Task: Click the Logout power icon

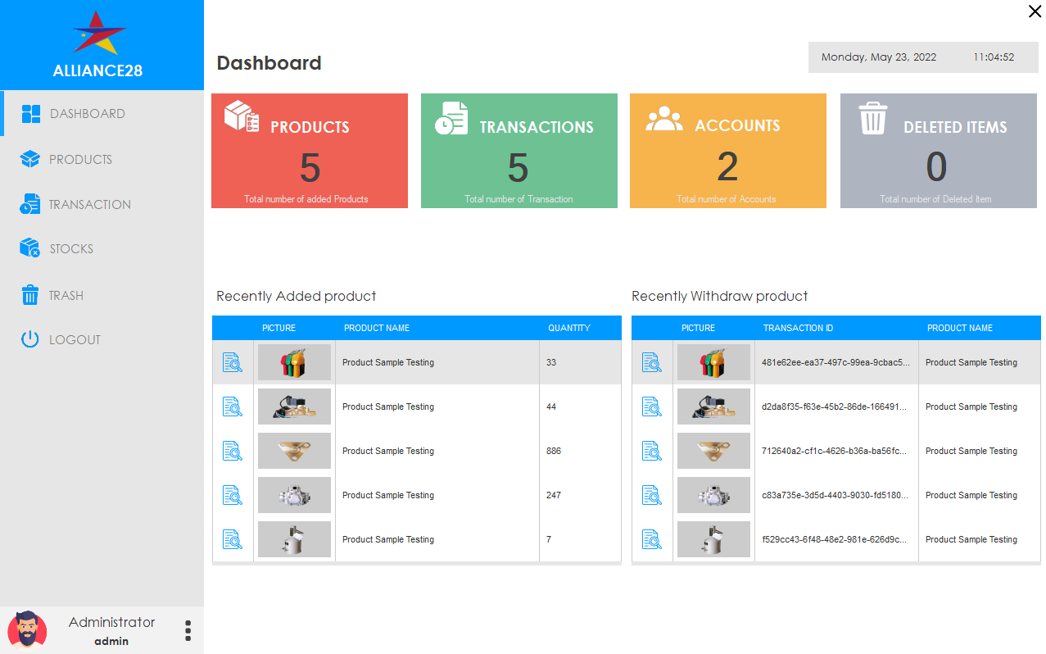Action: pos(31,339)
